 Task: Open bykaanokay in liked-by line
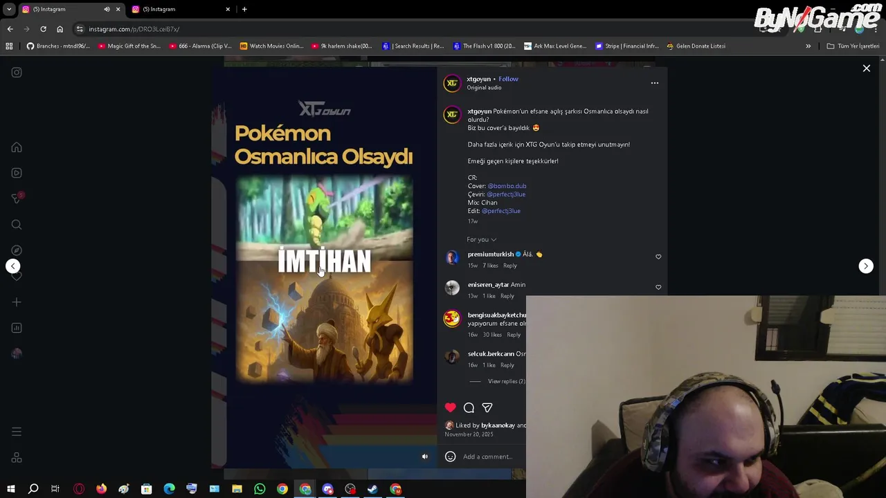click(x=498, y=425)
